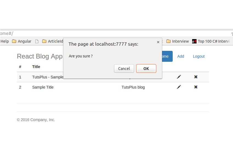Open the Interview bookmarks folder
233x164 pixels.
point(177,41)
